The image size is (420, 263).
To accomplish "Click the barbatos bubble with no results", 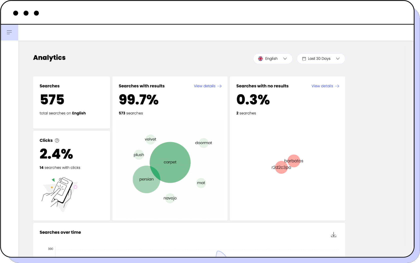I will [294, 161].
